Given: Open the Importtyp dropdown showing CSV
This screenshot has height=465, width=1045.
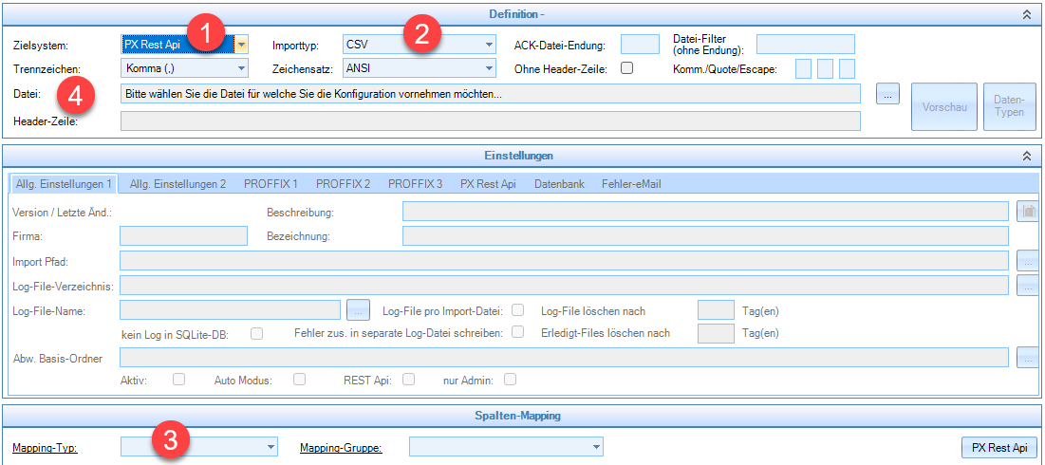Looking at the screenshot, I should [x=489, y=45].
